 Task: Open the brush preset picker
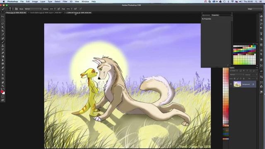pyautogui.click(x=11, y=9)
